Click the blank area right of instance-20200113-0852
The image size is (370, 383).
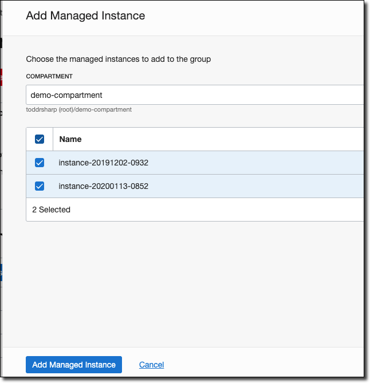(258, 186)
